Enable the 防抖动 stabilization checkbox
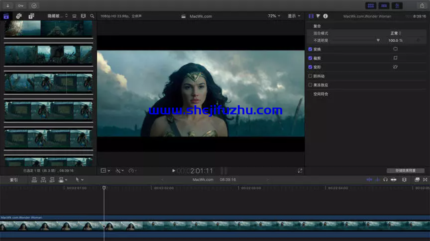Screen dimensions: 430x241 click(x=310, y=76)
